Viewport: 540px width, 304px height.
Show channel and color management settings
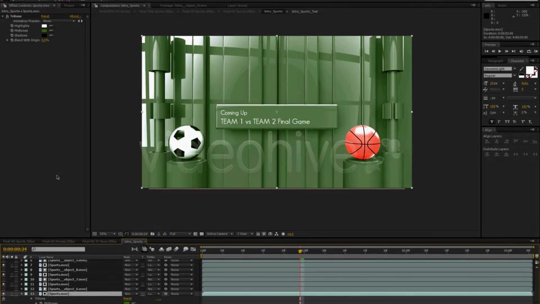(x=165, y=234)
